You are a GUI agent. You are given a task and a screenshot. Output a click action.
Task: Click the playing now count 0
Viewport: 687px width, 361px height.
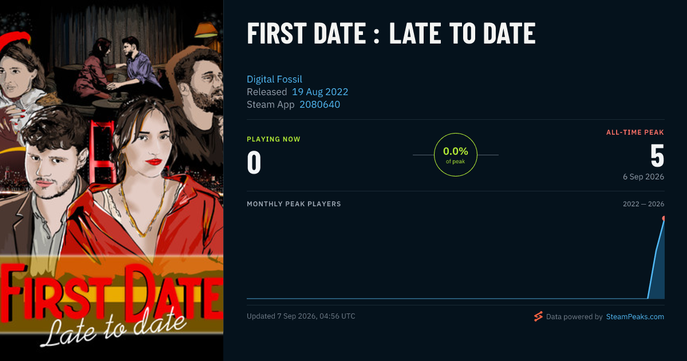click(x=254, y=163)
